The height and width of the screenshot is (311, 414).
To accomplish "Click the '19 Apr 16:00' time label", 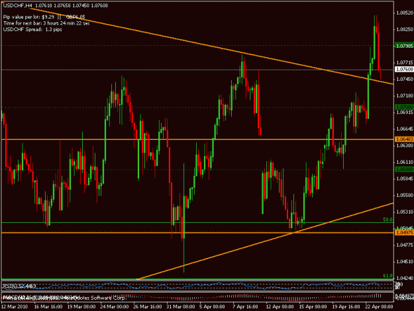I will [346, 307].
